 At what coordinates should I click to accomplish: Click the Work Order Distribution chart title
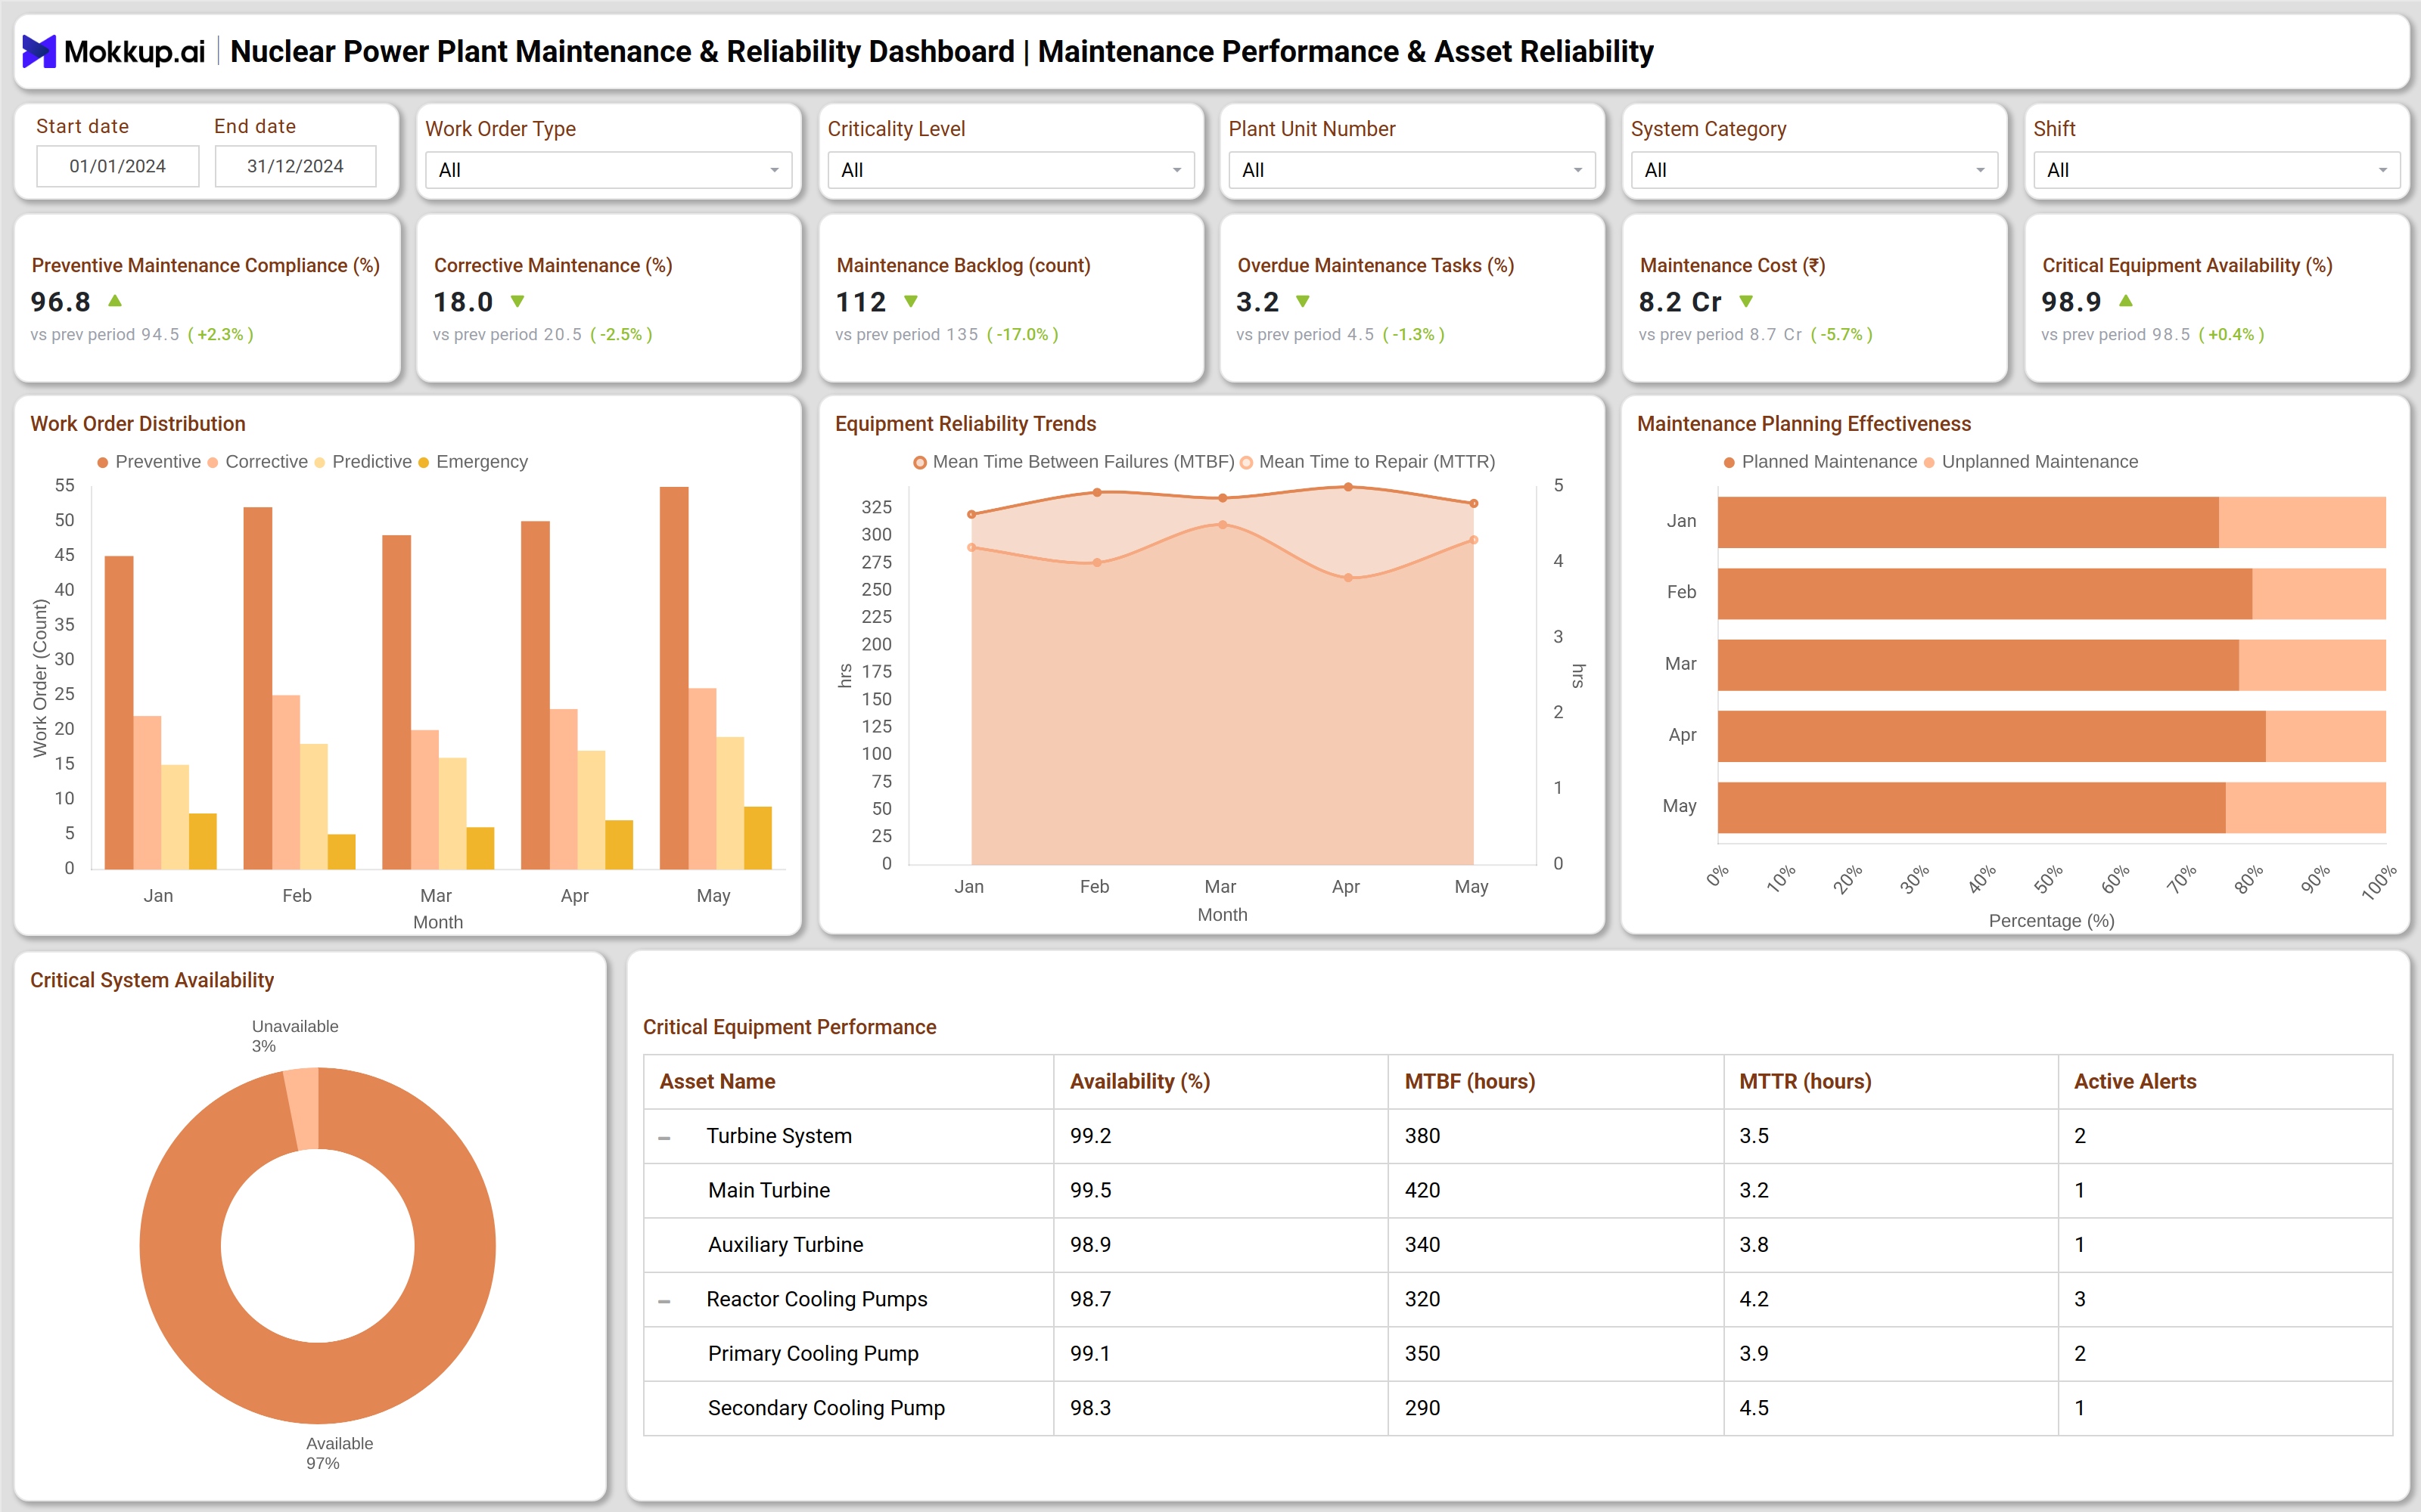click(x=138, y=424)
